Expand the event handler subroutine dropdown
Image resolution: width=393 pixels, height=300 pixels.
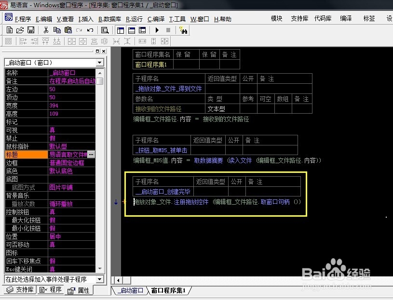coord(100,279)
